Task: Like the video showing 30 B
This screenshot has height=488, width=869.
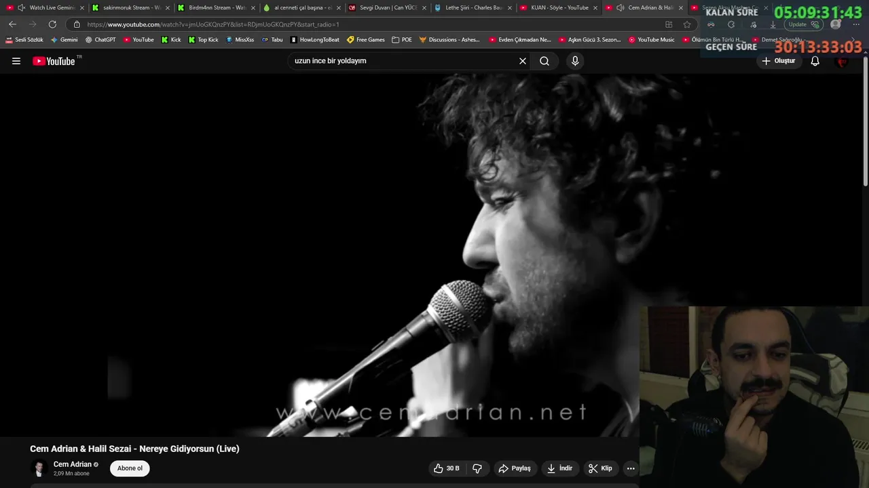Action: point(447,468)
